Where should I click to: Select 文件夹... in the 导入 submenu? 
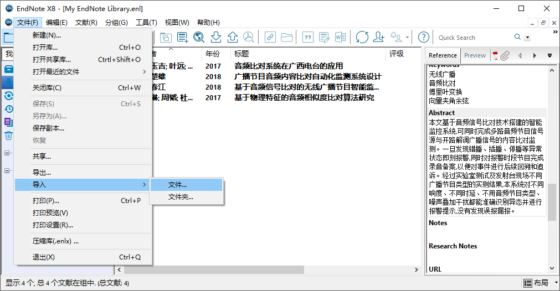tap(187, 197)
